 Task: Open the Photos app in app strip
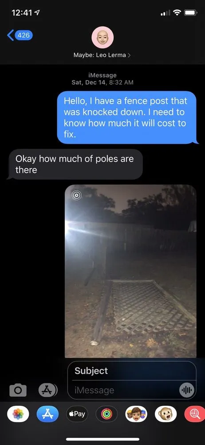[x=18, y=414]
